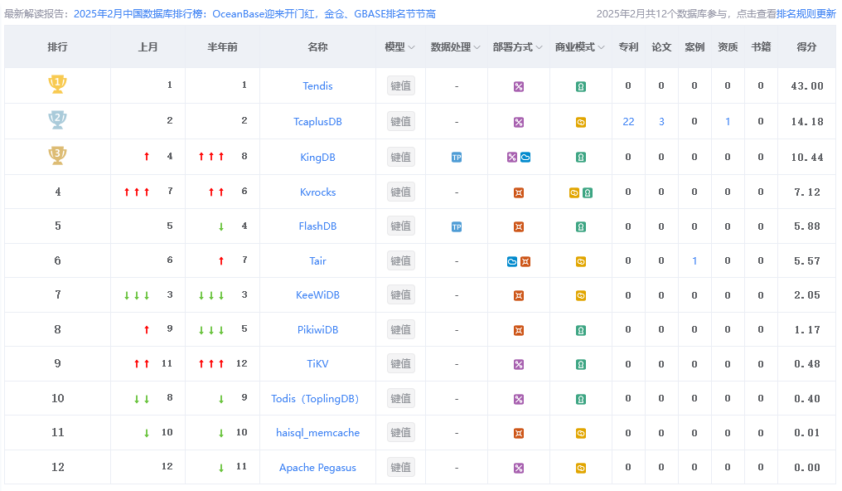Click the purple deployment icon in TiKV row
The width and height of the screenshot is (842, 491).
click(x=519, y=365)
